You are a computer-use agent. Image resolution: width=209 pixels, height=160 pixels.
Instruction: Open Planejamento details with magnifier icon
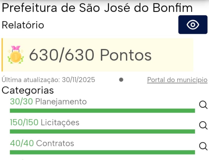pyautogui.click(x=203, y=105)
